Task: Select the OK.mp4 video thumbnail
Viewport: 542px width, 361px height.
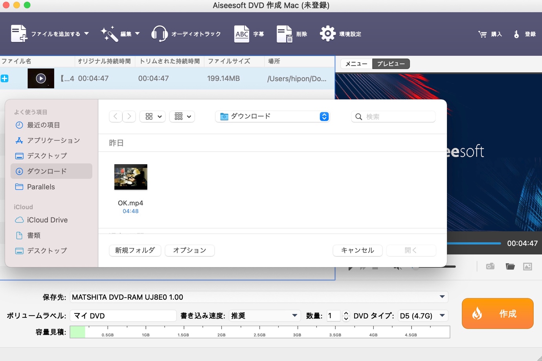Action: click(x=131, y=177)
